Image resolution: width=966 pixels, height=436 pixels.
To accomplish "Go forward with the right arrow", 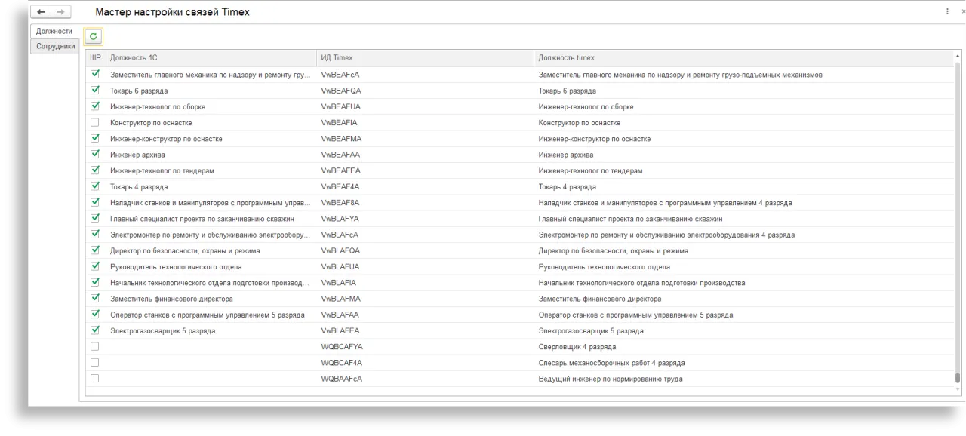I will 60,12.
